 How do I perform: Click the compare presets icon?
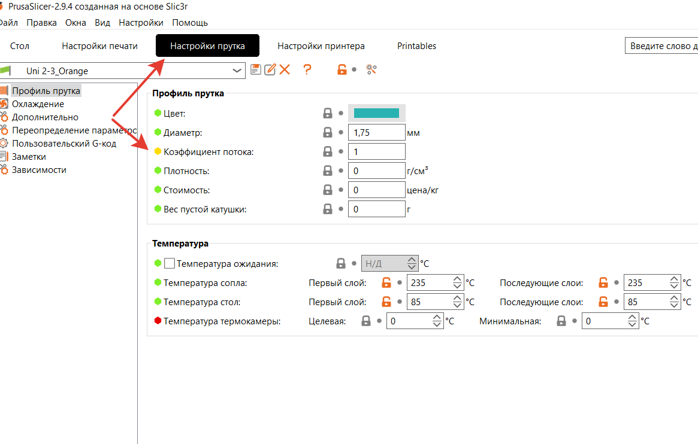click(x=371, y=69)
